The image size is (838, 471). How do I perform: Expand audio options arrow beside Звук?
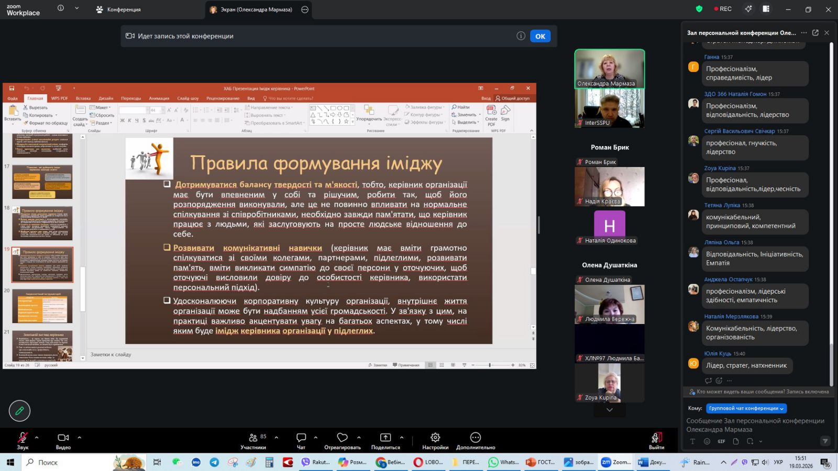(x=37, y=438)
